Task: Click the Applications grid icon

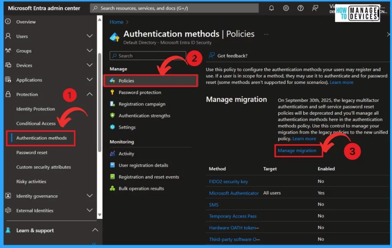Action: (x=8, y=80)
